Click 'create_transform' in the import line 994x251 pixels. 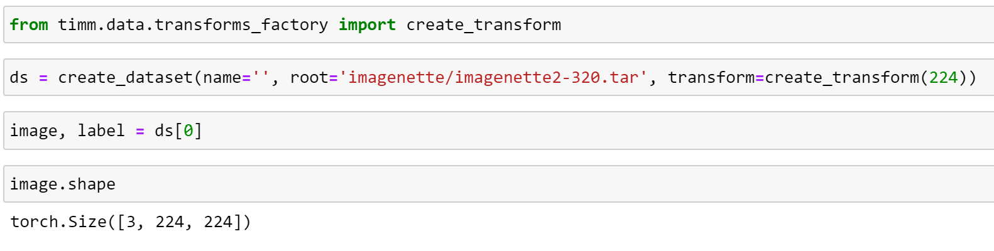pos(483,25)
